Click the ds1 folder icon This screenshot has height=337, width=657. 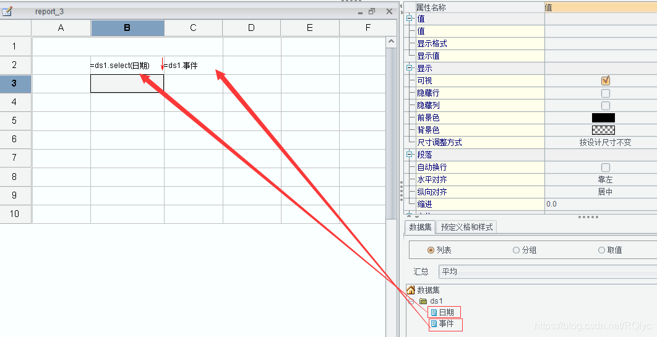pyautogui.click(x=423, y=301)
